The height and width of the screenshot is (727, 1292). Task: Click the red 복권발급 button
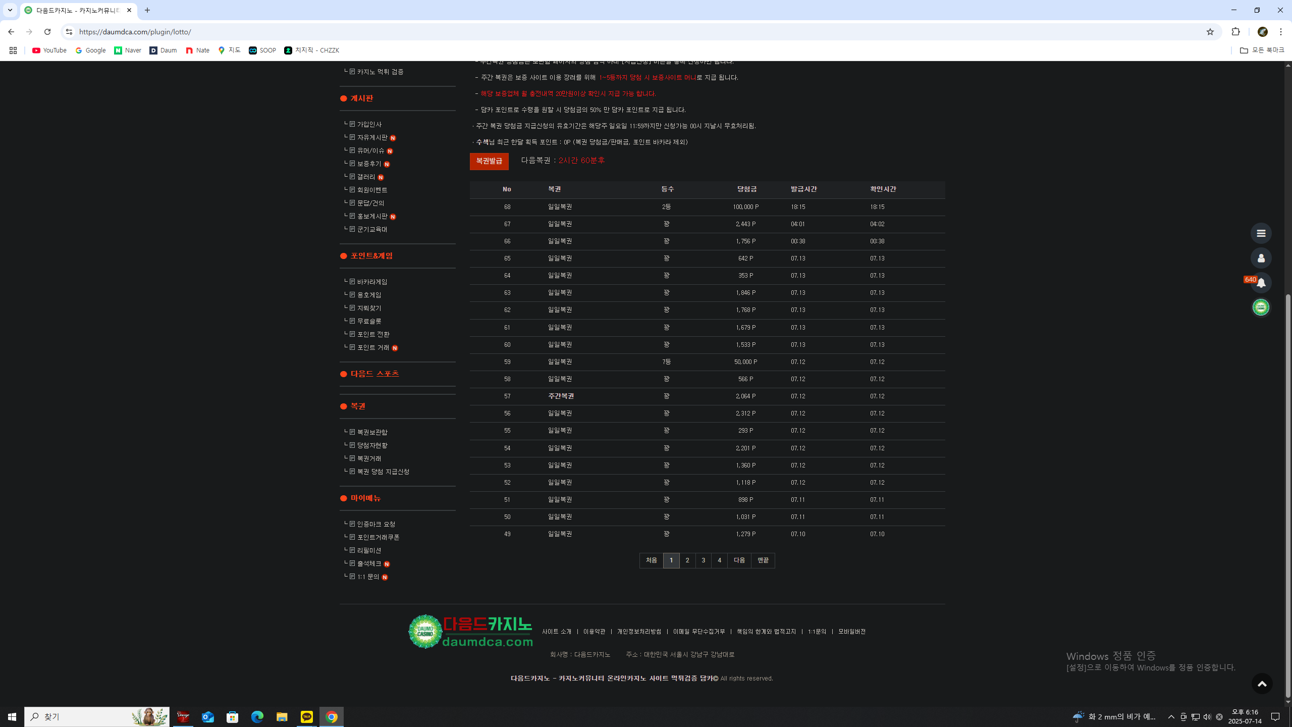[489, 161]
